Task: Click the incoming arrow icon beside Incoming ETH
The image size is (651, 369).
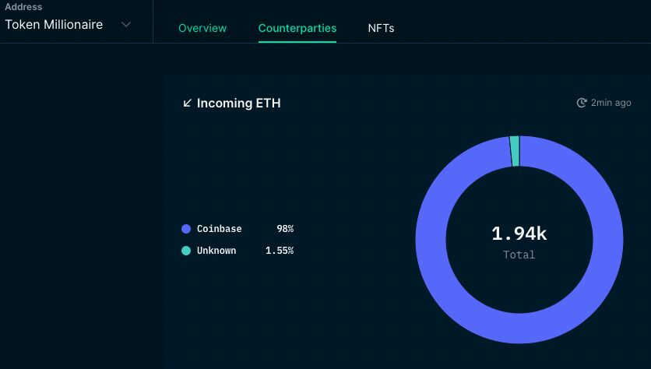Action: [187, 103]
